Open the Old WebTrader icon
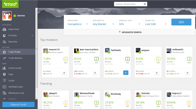This screenshot has height=109, width=196. point(5,87)
